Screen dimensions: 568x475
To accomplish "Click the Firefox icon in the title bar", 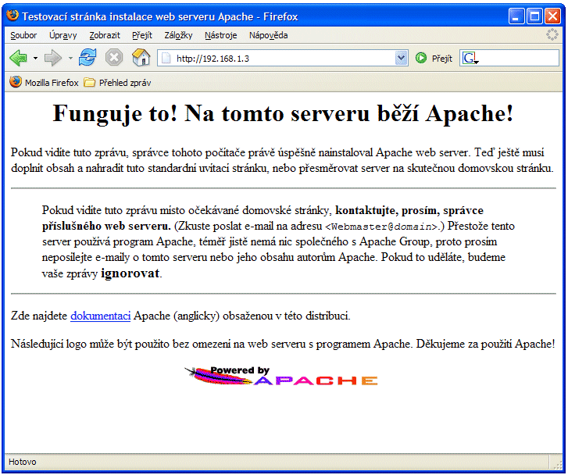I will [x=13, y=16].
